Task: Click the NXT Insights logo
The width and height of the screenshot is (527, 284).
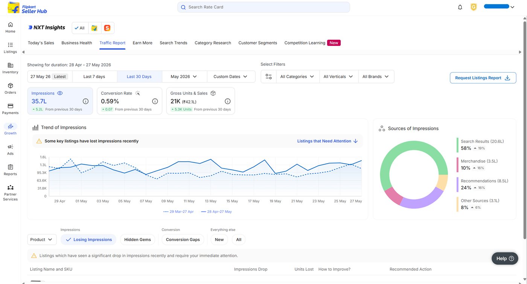Action: 47,27
